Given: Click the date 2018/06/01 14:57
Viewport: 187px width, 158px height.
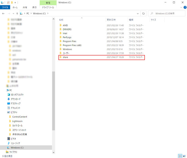Looking at the screenshot, I should tap(115, 29).
